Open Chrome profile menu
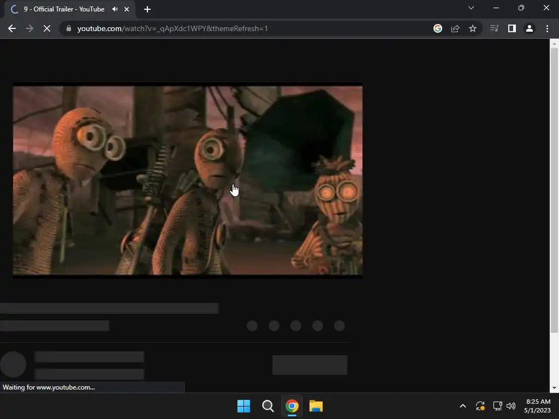559x419 pixels. 530,28
